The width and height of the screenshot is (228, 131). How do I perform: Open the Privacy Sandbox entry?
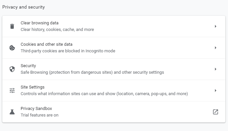point(114,112)
